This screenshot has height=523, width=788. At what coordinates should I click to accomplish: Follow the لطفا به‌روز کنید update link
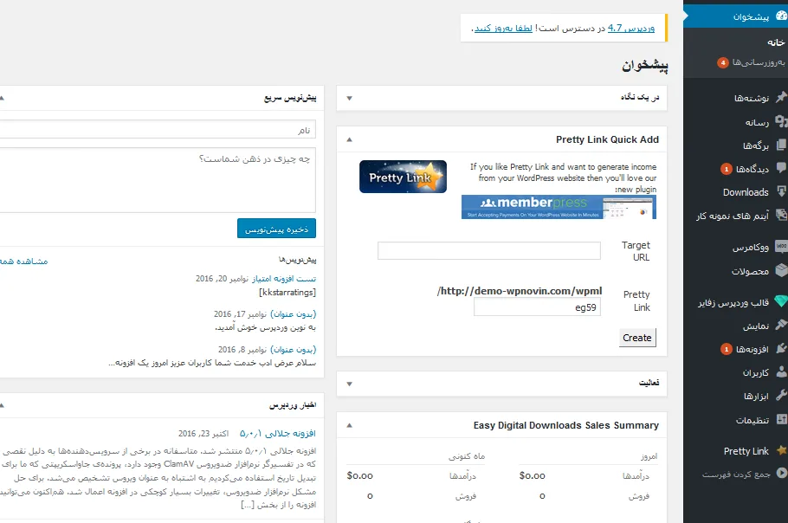503,28
